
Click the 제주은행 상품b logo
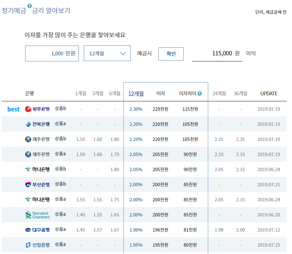(x=37, y=139)
